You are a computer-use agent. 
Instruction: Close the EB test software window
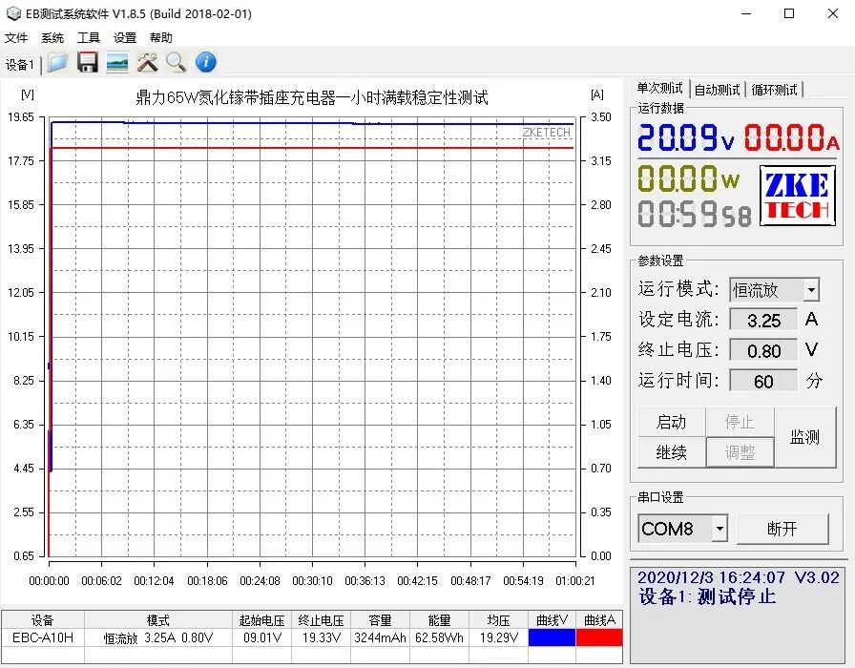pos(833,13)
